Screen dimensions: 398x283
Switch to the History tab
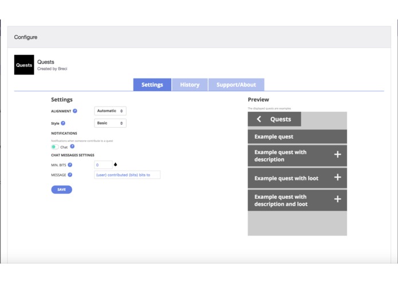point(190,85)
